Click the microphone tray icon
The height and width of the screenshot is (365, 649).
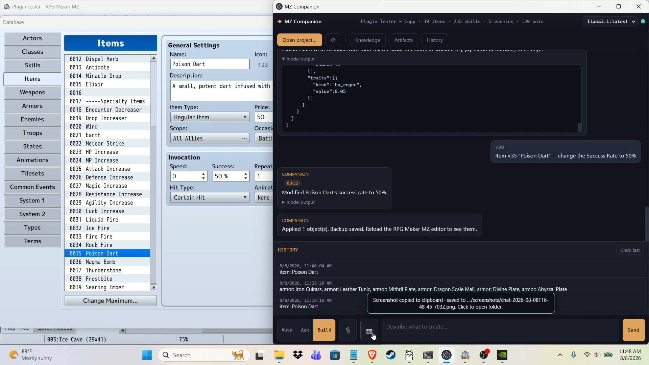[x=574, y=355]
